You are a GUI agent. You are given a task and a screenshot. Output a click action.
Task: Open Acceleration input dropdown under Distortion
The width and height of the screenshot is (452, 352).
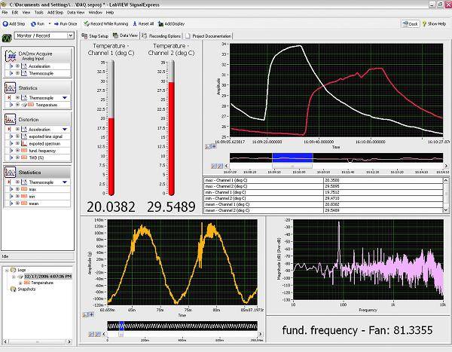pyautogui.click(x=64, y=130)
